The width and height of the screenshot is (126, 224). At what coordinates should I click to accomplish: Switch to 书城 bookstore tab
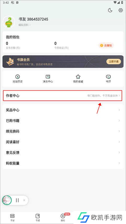[x=38, y=218]
